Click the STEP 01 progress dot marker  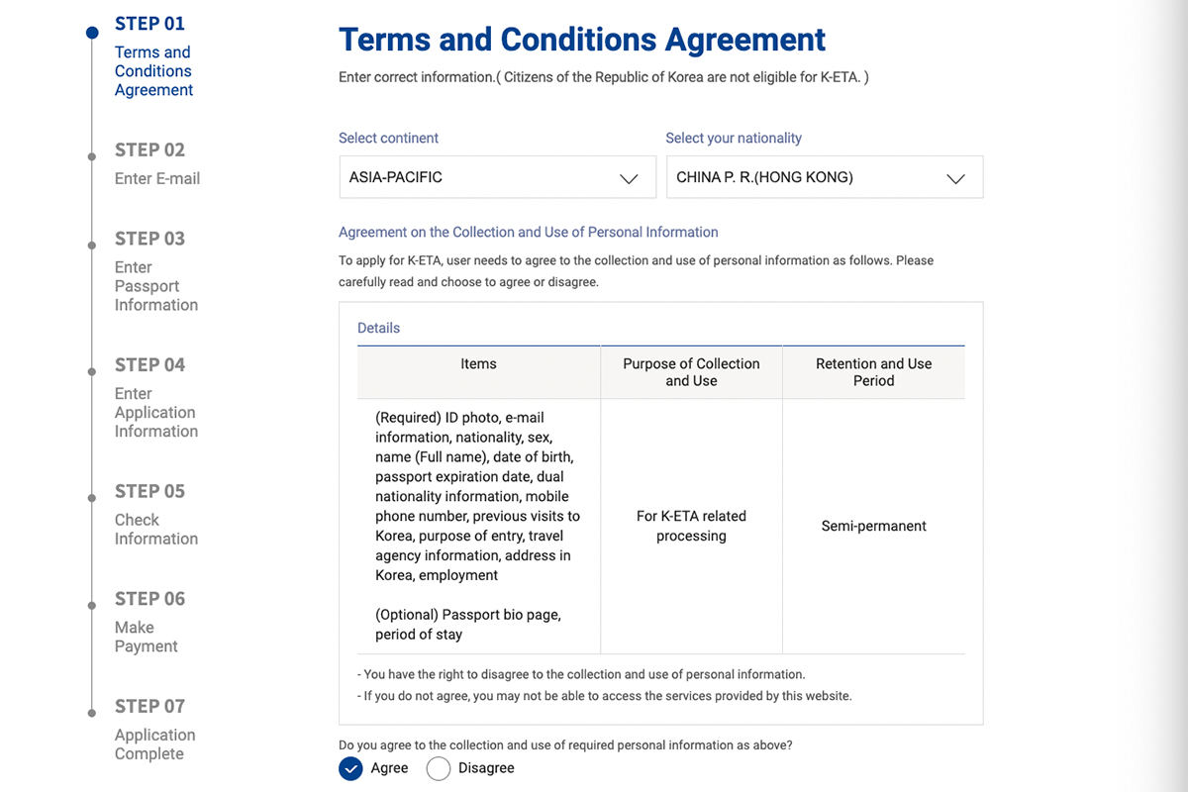coord(92,33)
